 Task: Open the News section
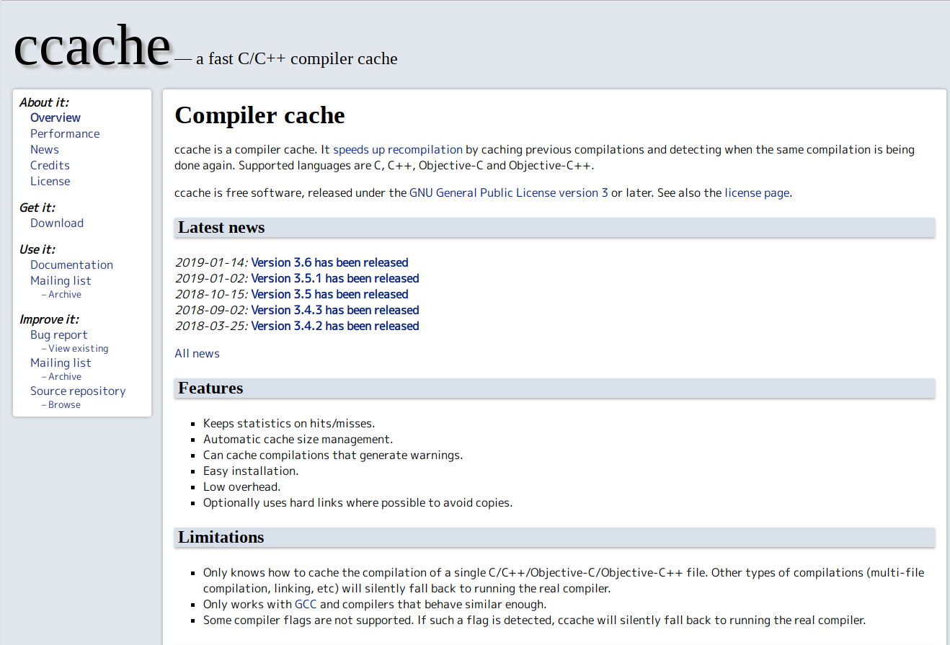[x=44, y=149]
